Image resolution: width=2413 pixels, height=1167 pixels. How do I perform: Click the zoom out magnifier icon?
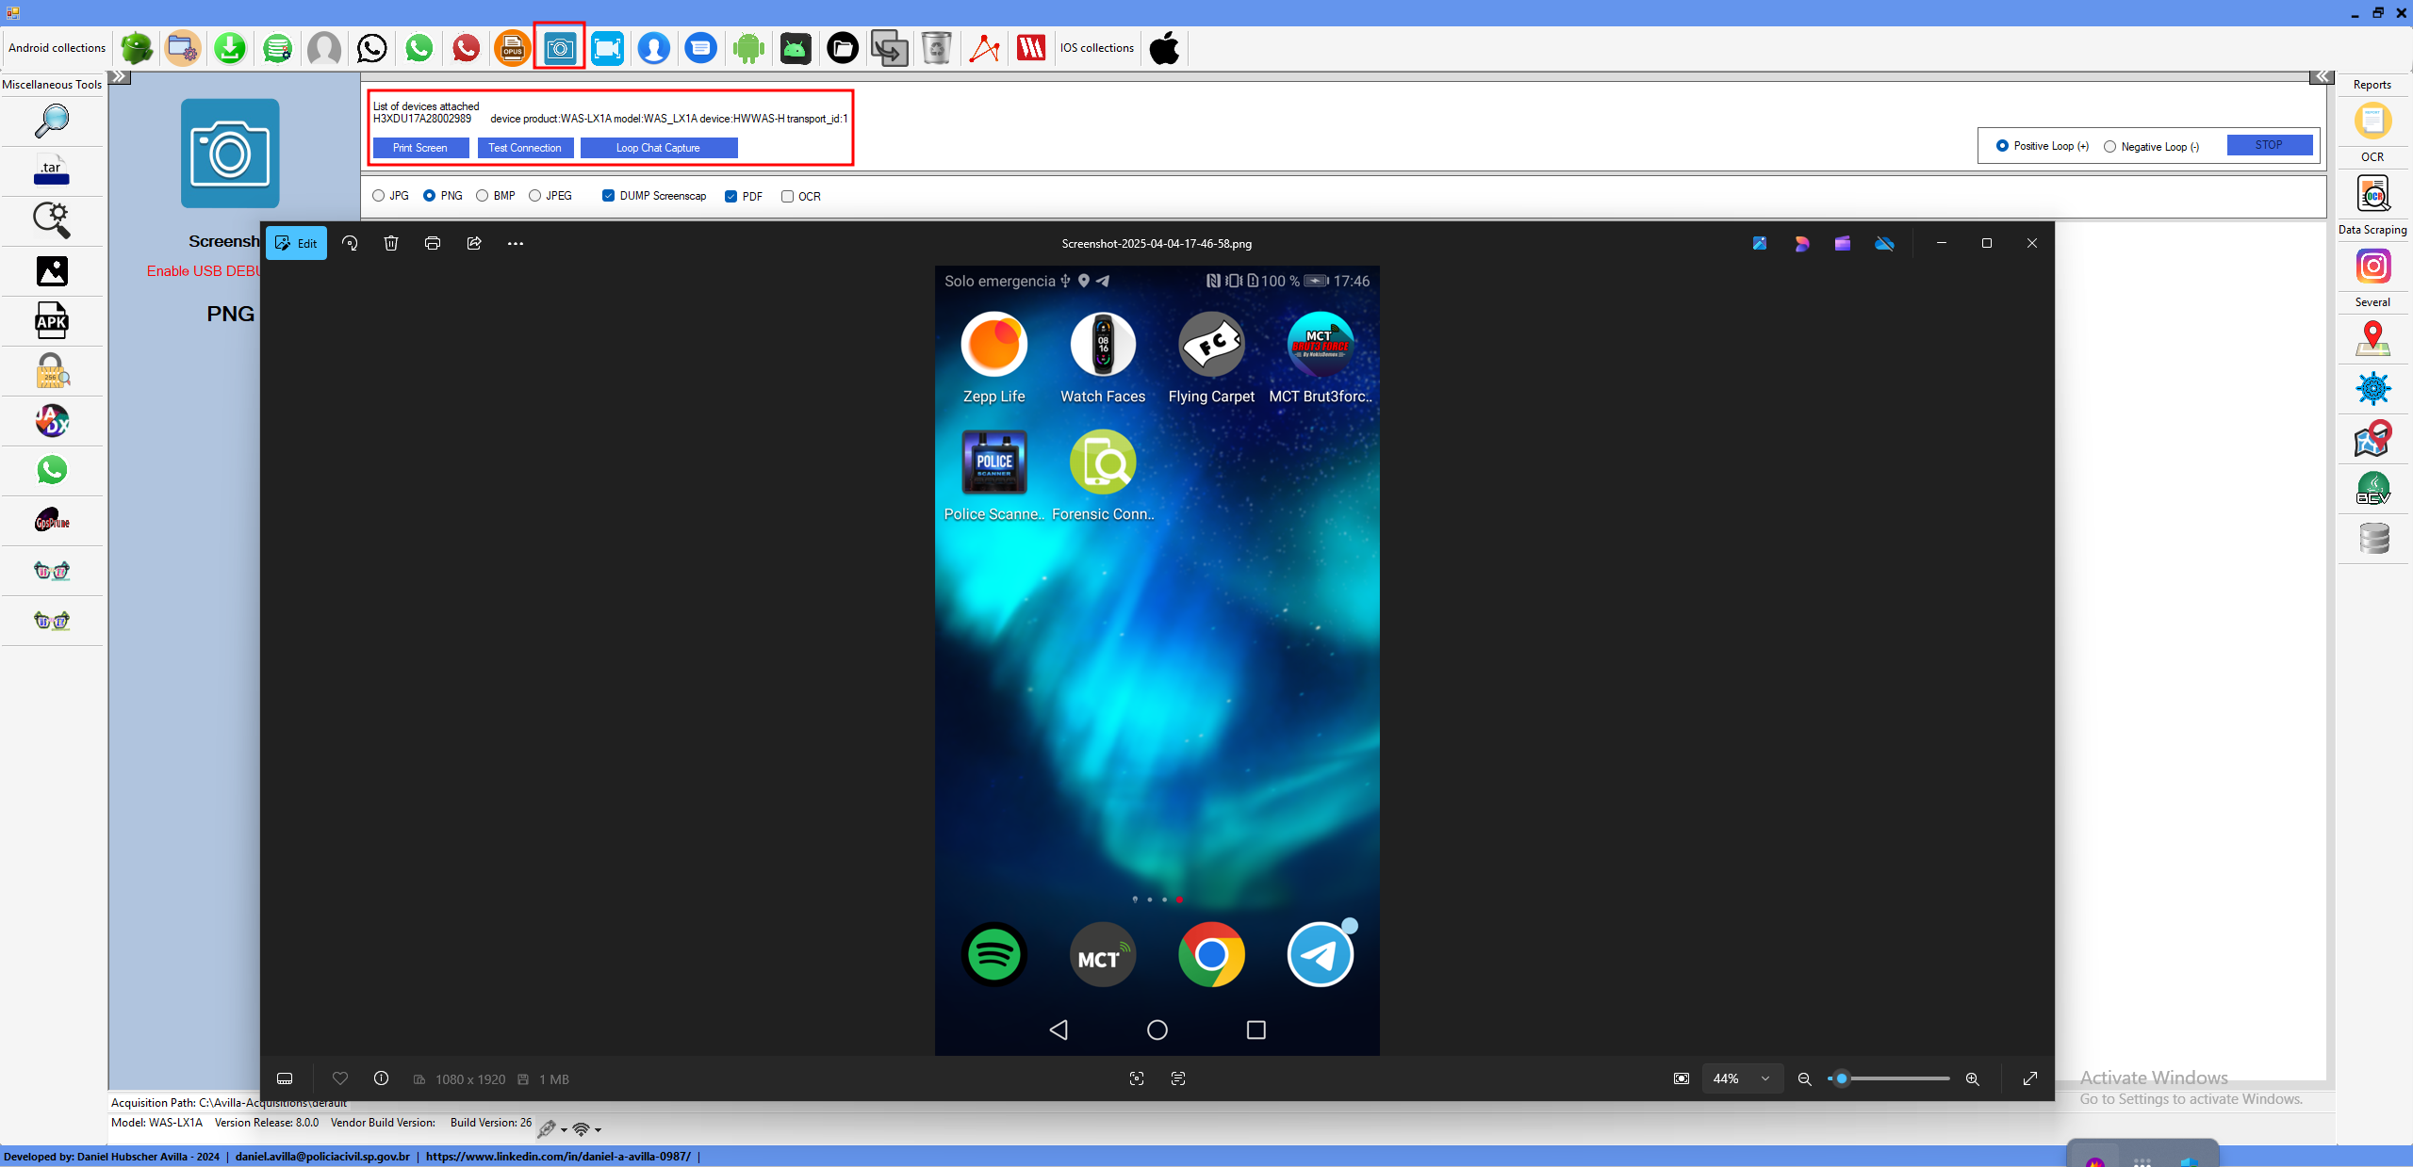click(1804, 1078)
